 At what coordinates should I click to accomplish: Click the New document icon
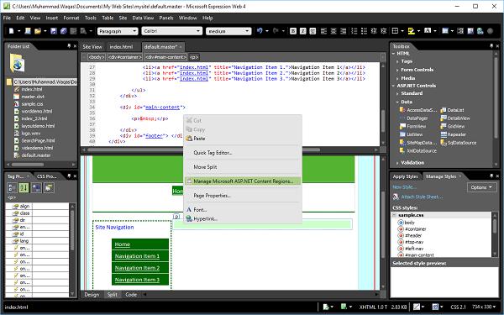click(x=11, y=31)
